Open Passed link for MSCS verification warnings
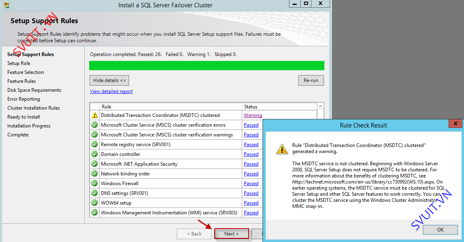This screenshot has width=464, height=242. click(x=251, y=134)
